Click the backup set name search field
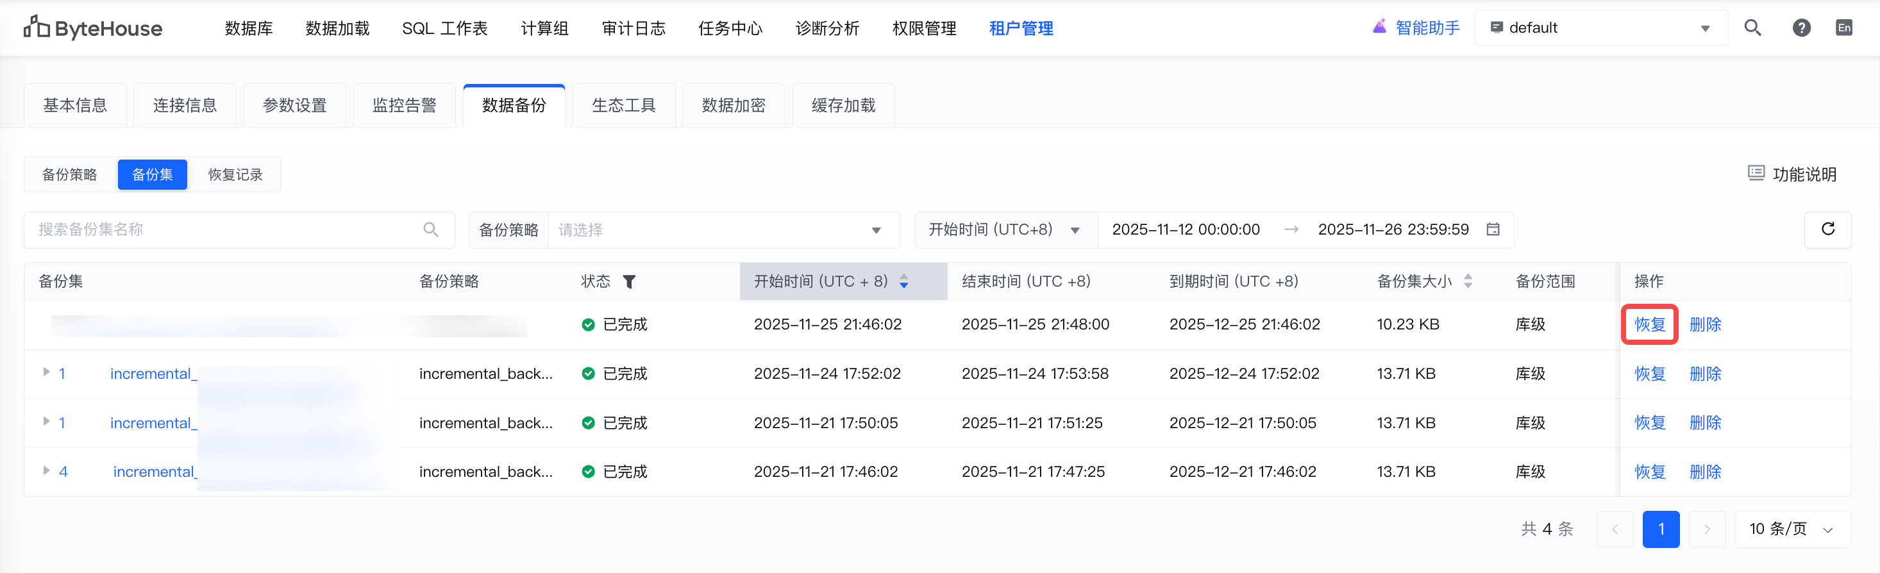This screenshot has width=1880, height=573. 226,230
